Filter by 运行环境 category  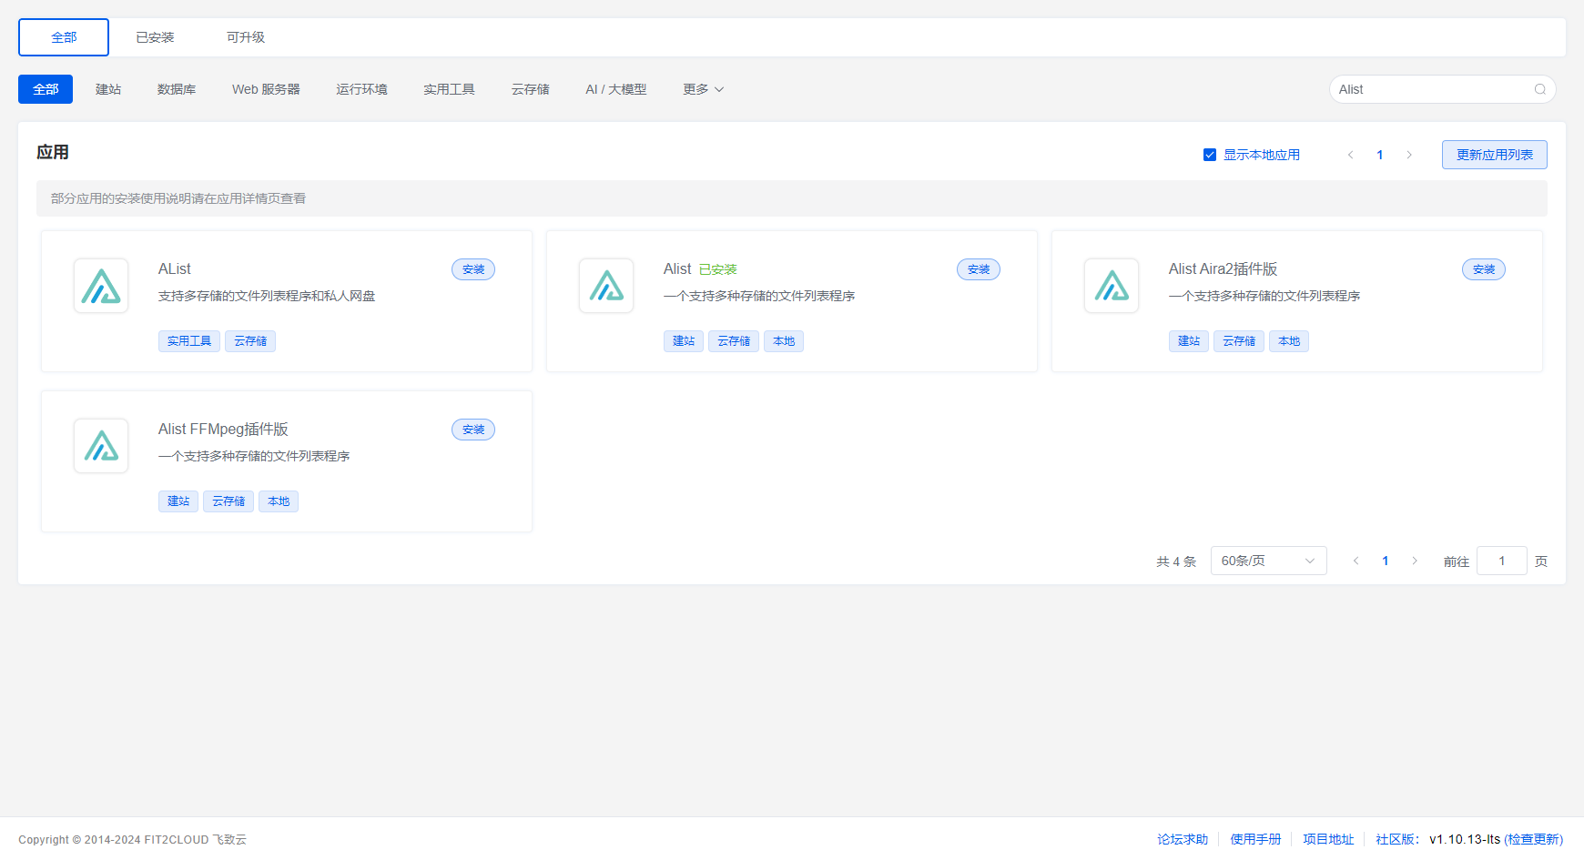[x=361, y=89]
